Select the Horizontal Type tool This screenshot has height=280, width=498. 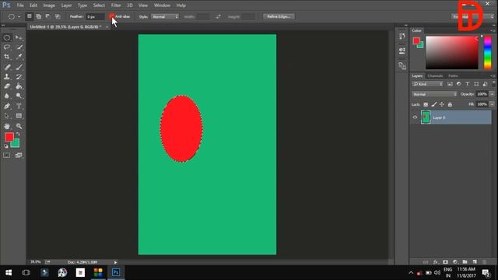(19, 106)
